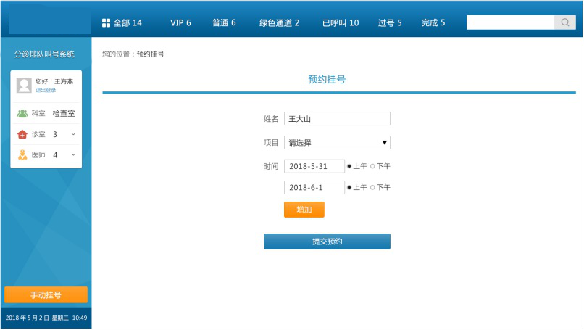Click the orange 医师 doctor icon

click(x=22, y=154)
